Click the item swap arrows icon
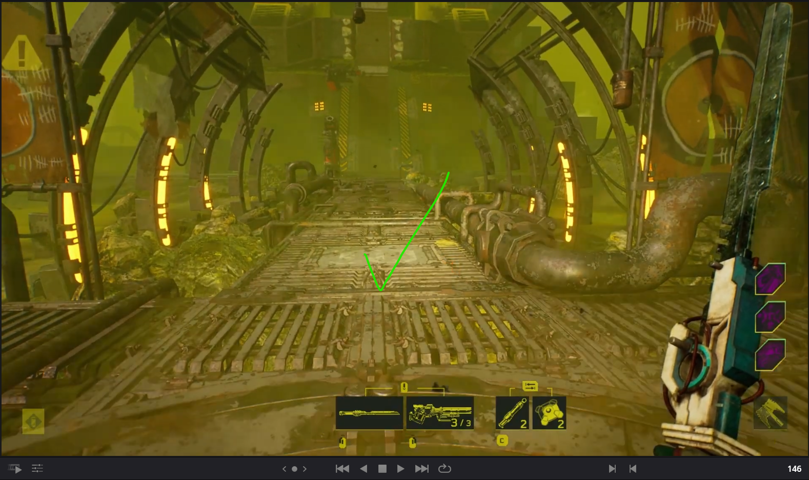 point(530,386)
